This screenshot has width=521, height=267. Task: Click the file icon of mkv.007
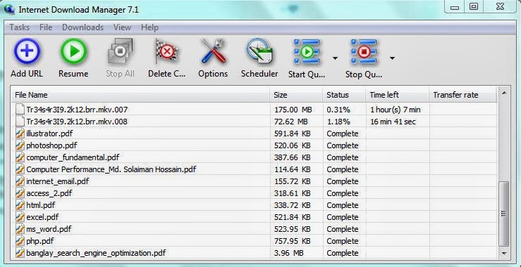tap(20, 110)
